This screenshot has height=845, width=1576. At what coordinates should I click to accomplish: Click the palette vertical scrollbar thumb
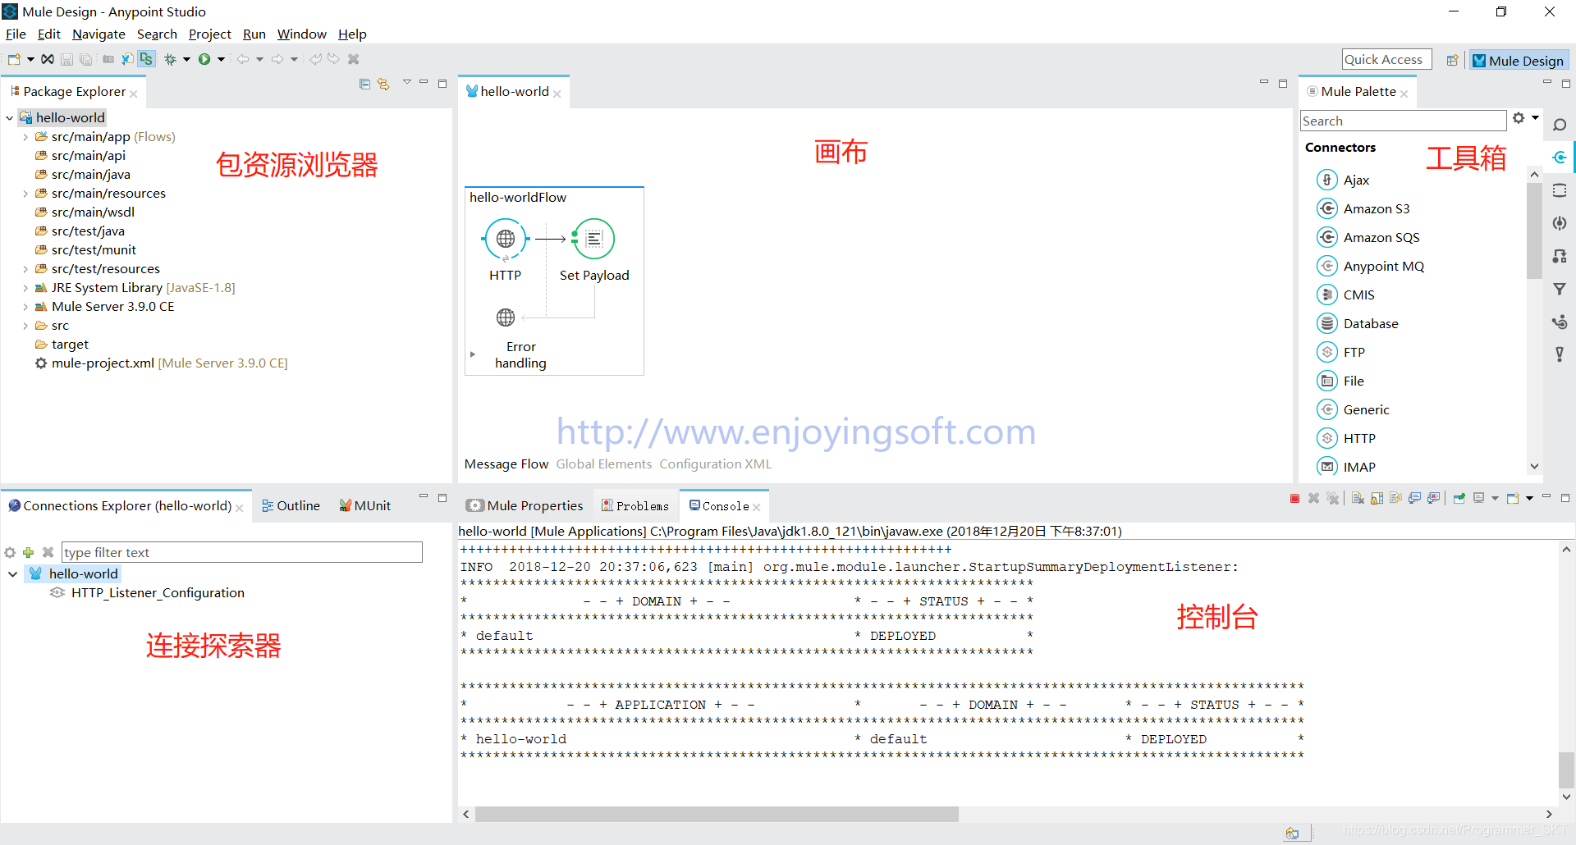[1534, 231]
